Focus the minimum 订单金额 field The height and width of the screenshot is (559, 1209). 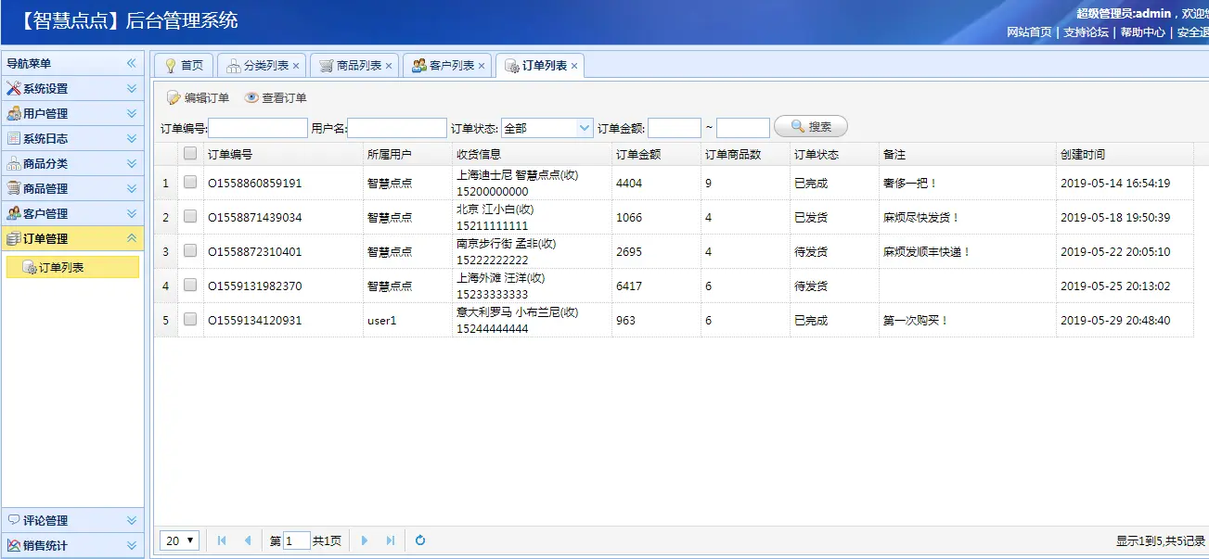click(x=675, y=128)
